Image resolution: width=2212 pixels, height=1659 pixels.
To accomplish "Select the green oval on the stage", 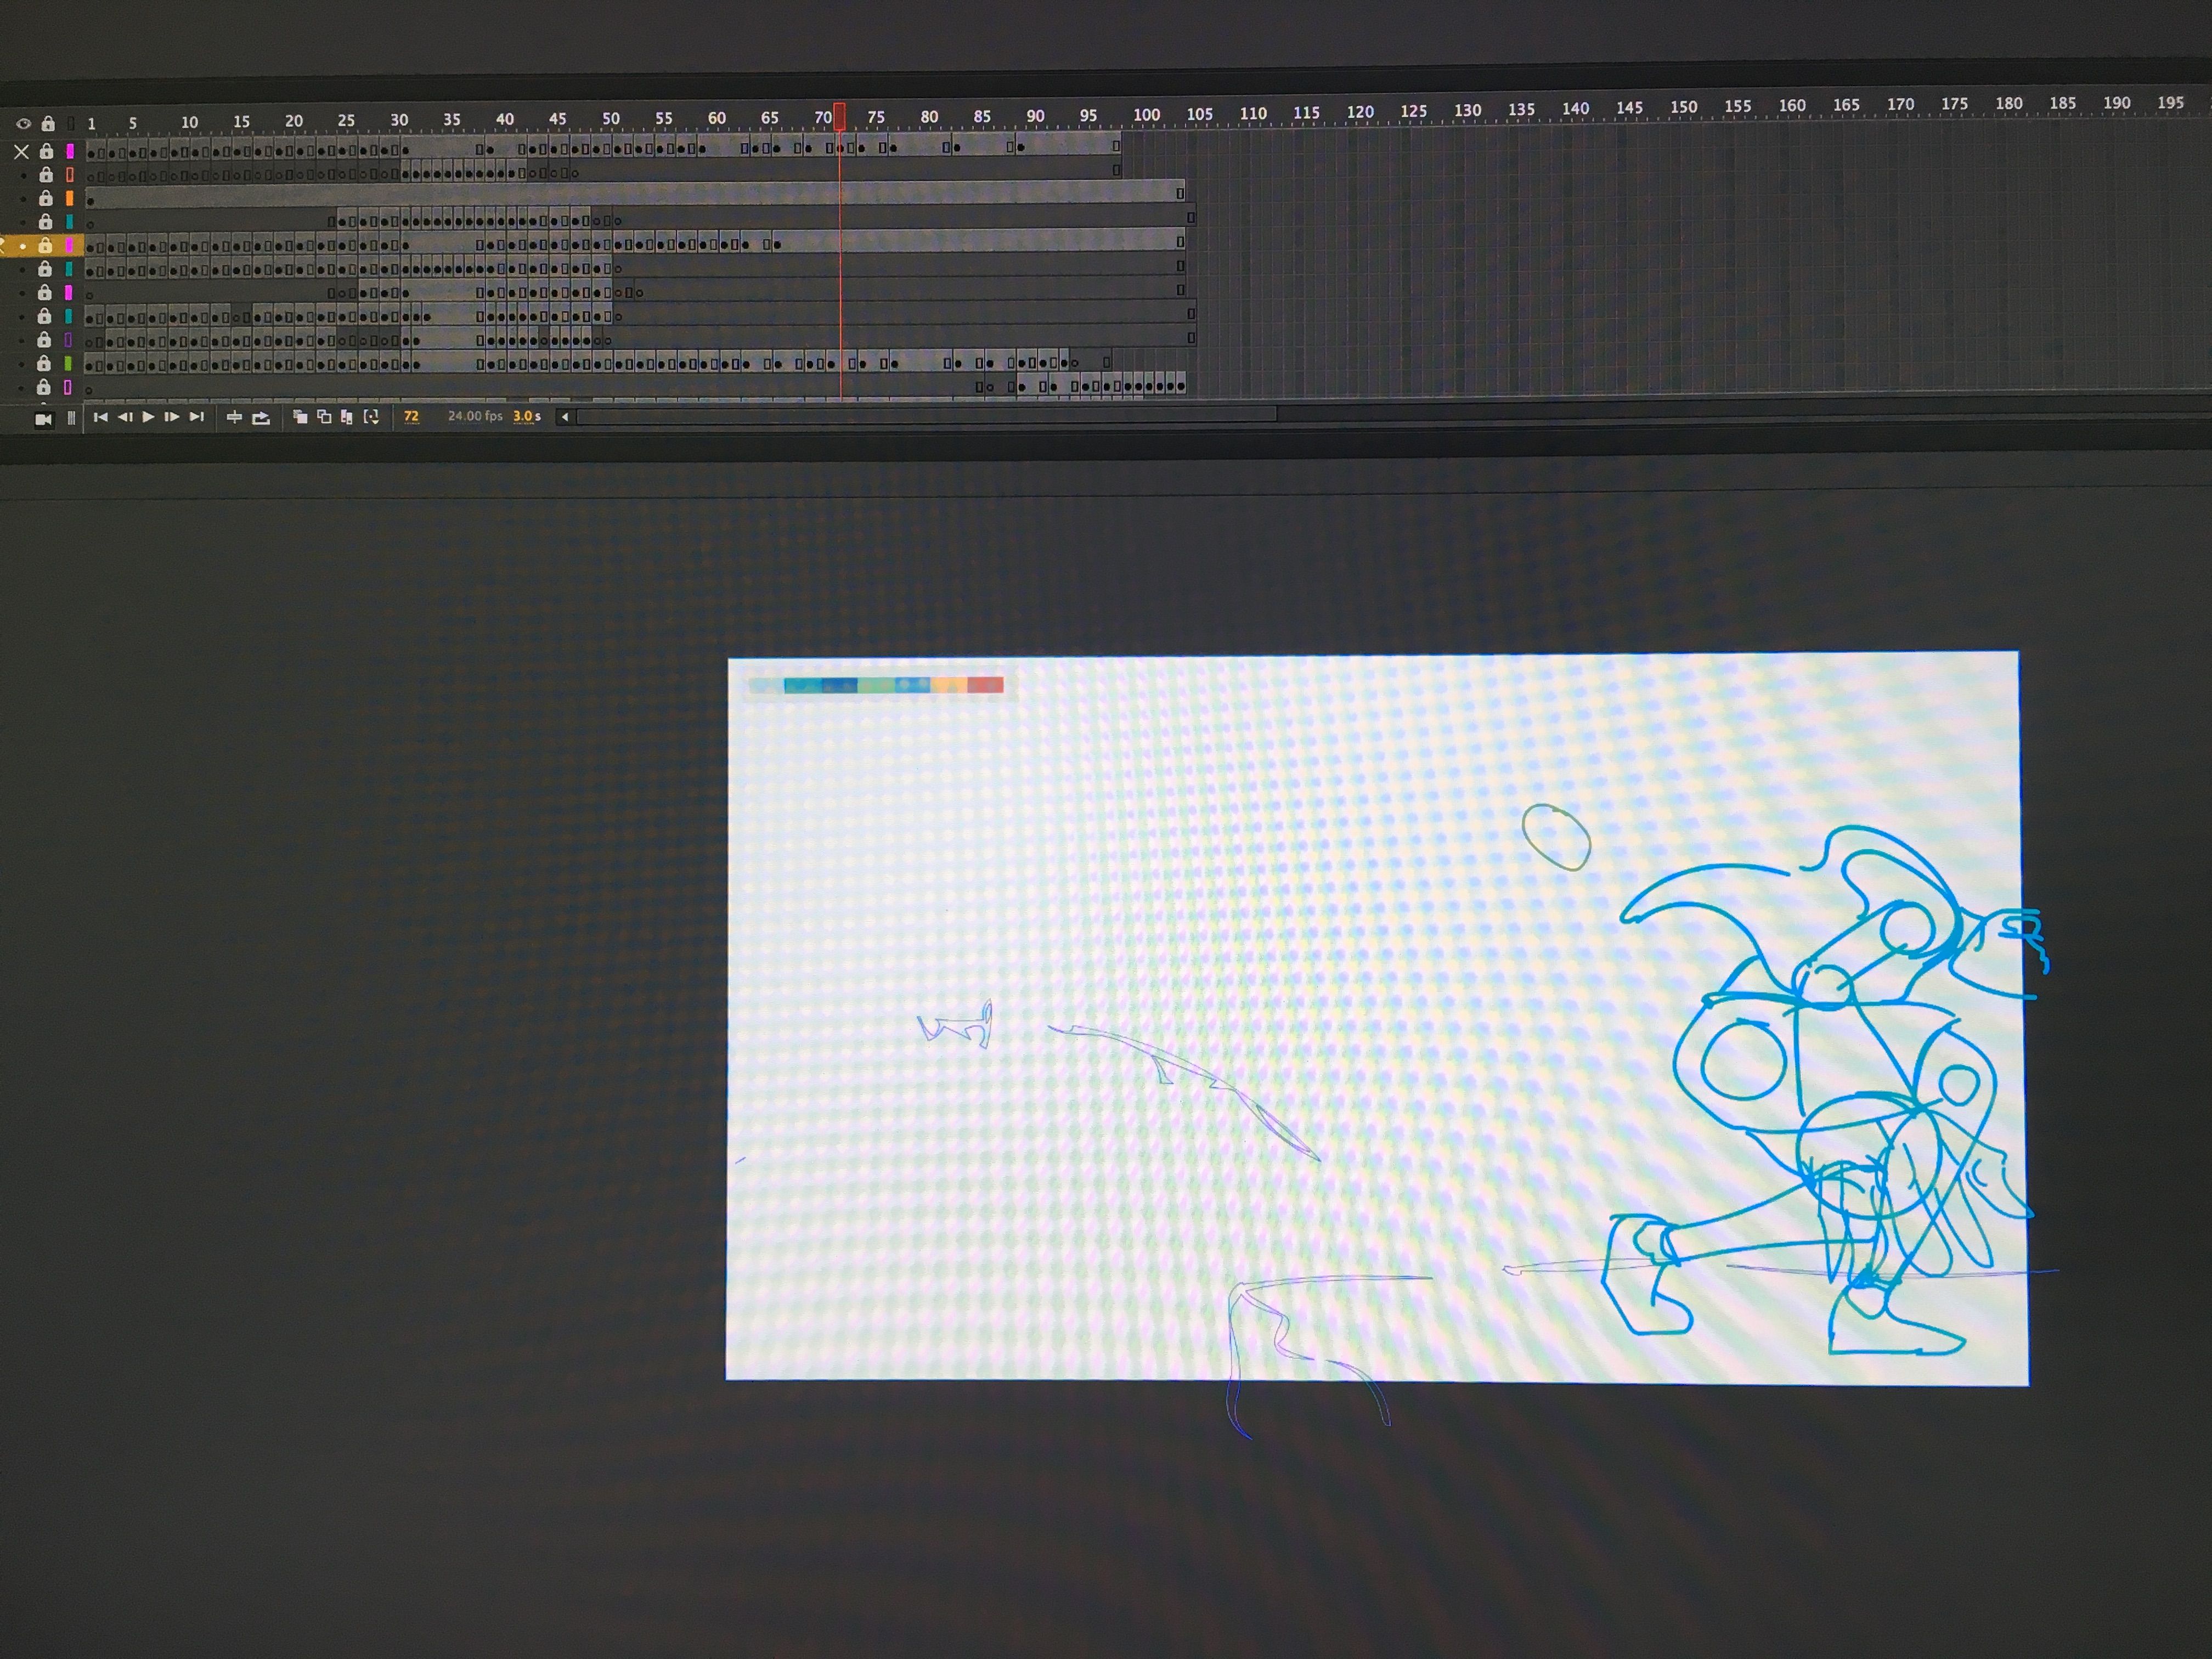I will (1556, 837).
